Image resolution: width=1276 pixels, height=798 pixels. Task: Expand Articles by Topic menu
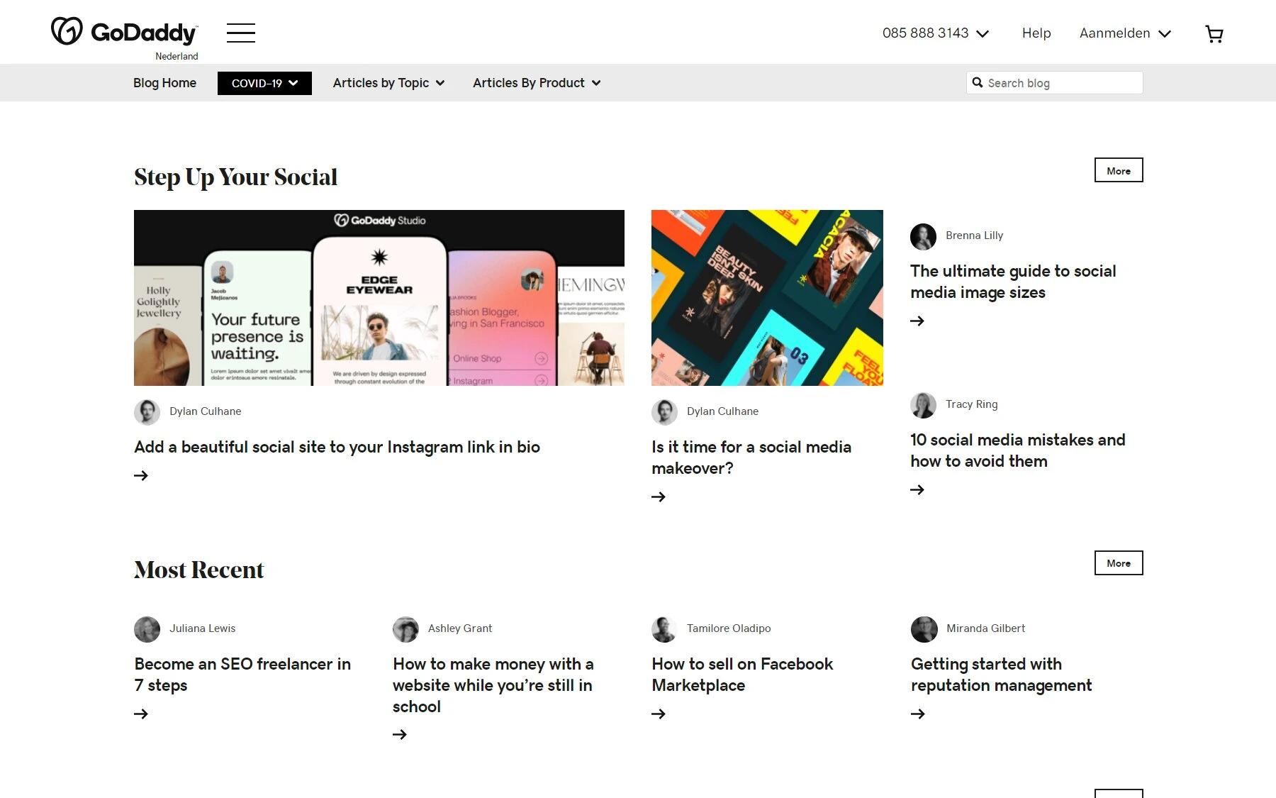(388, 83)
